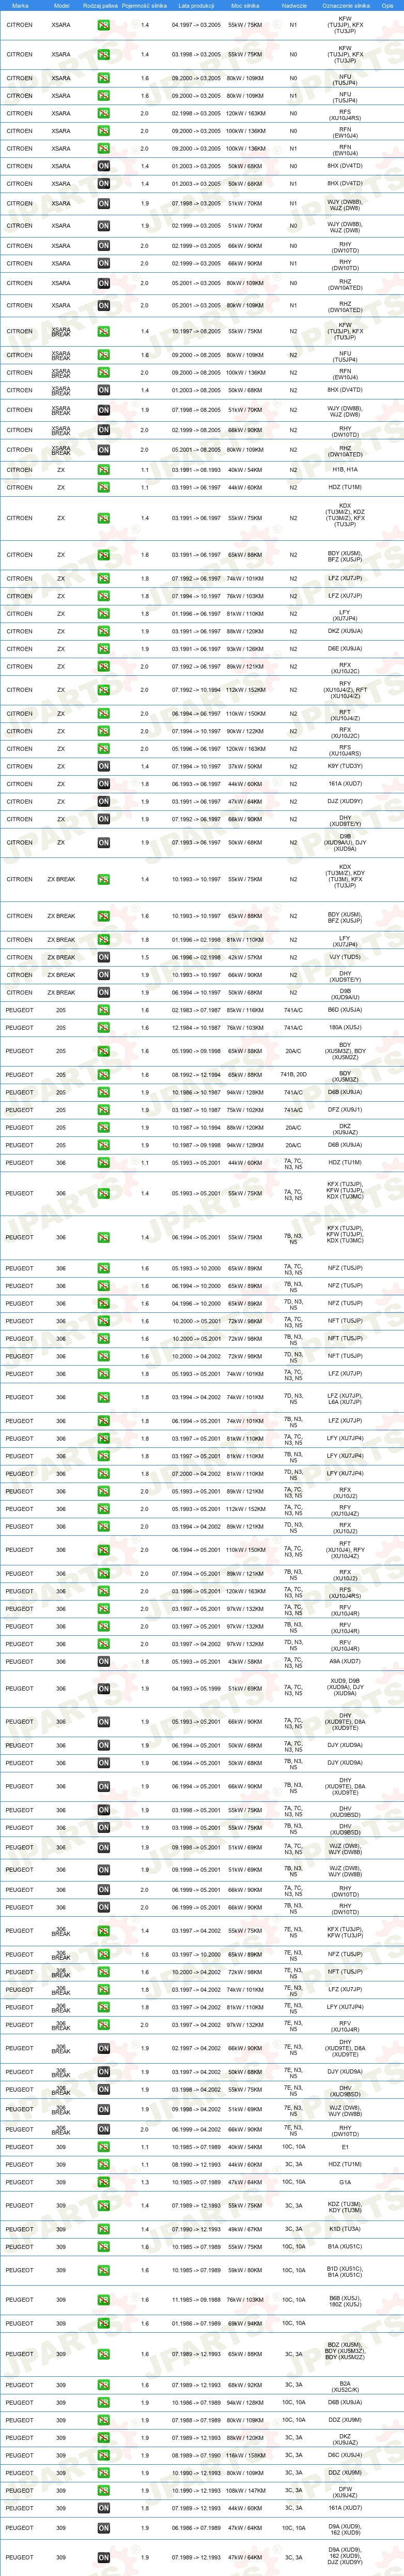
Task: Click petrol icon in Peugeot 309 G1A row
Action: point(104,2183)
